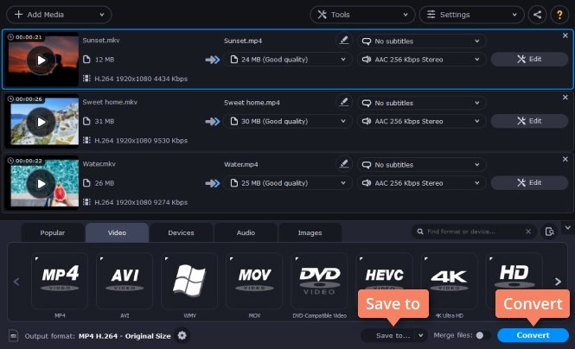
Task: Switch to the Devices tab
Action: [182, 232]
